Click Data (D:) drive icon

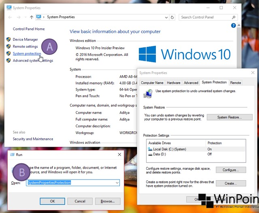(150, 154)
